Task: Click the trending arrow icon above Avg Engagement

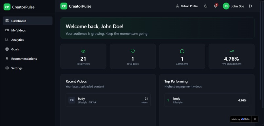Action: [232, 51]
